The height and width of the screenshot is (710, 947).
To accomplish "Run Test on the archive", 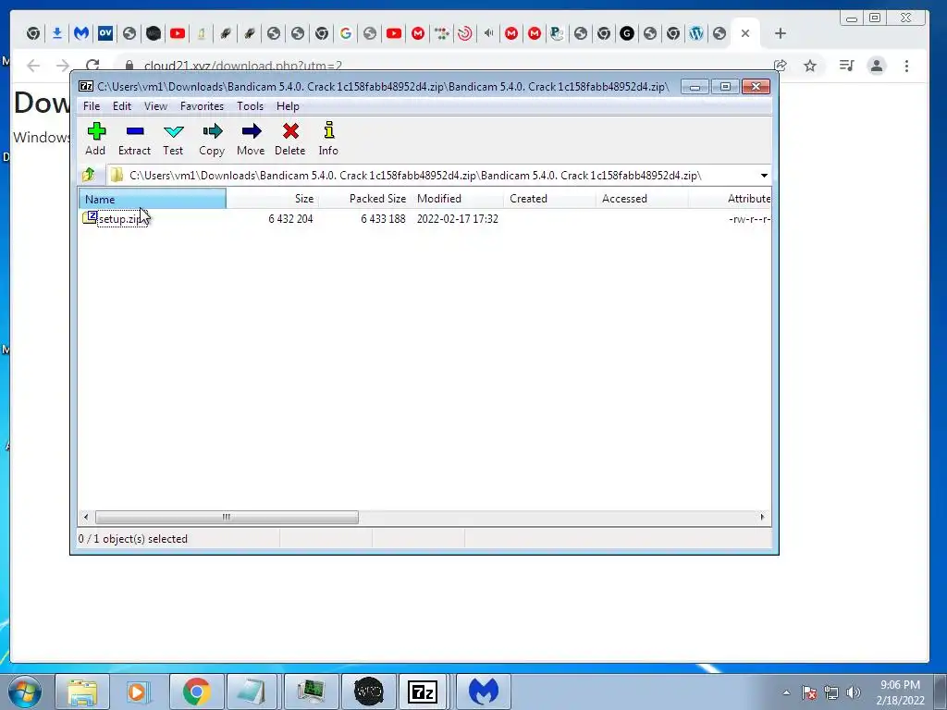I will pos(173,140).
